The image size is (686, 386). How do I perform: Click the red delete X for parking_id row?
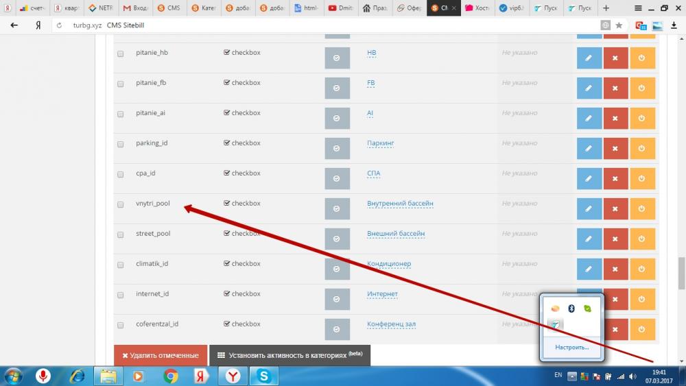click(x=615, y=149)
